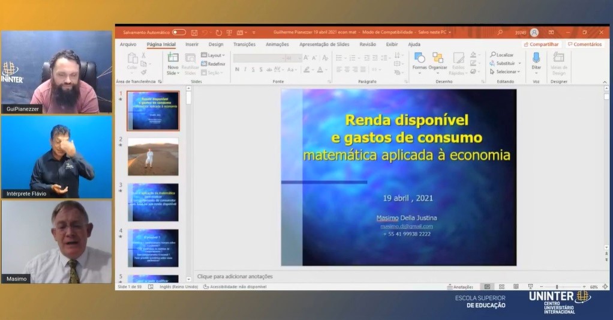The width and height of the screenshot is (613, 320).
Task: Switch to slide sorter view icon
Action: [x=501, y=287]
